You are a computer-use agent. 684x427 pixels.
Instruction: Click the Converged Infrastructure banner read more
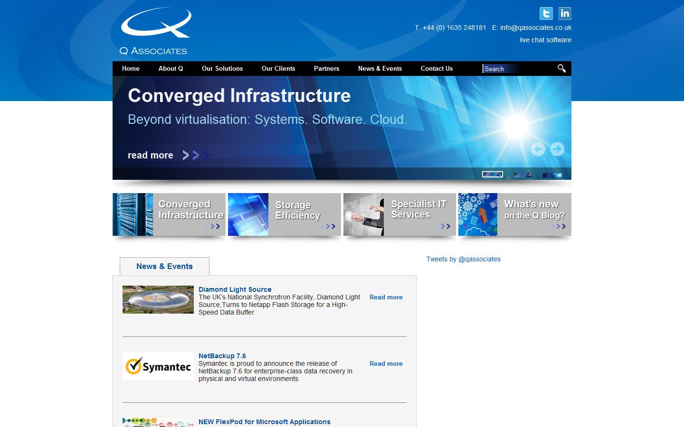click(150, 155)
